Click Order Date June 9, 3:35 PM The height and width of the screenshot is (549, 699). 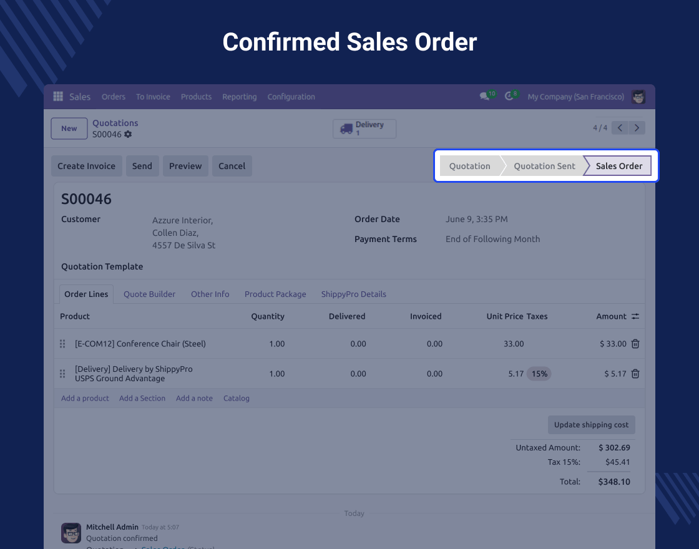click(x=477, y=219)
